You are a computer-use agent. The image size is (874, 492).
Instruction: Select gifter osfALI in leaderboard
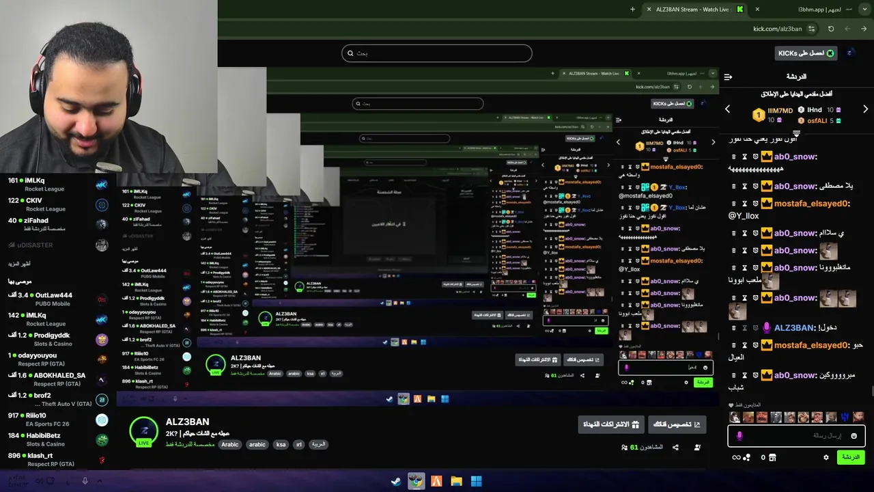817,121
